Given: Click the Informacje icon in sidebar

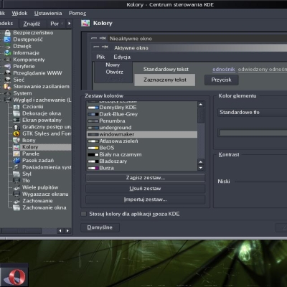Looking at the screenshot, I should pyautogui.click(x=8, y=53).
